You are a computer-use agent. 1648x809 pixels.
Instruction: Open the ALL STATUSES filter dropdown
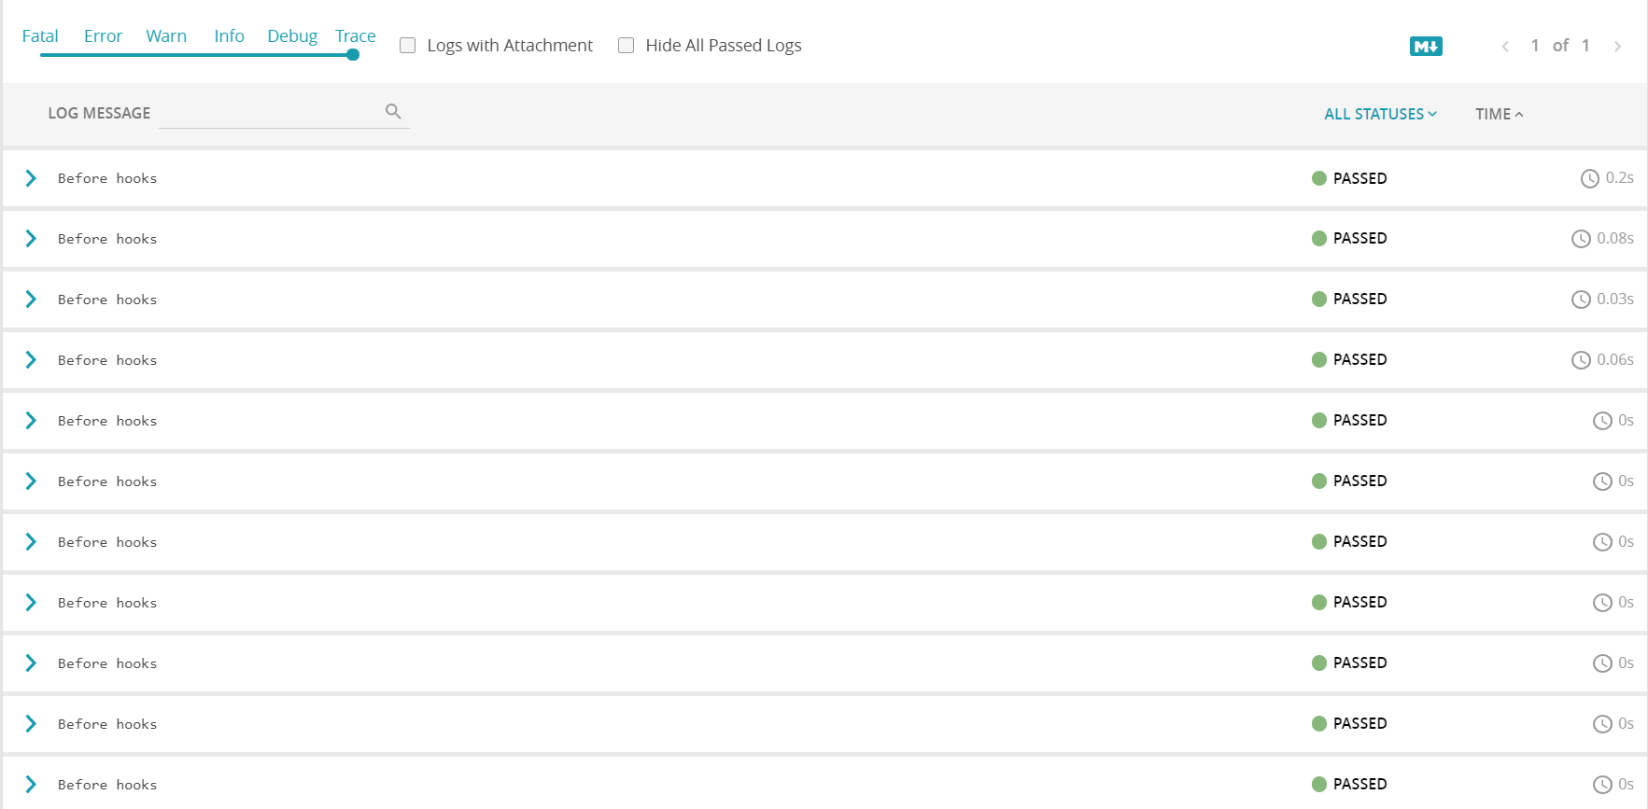1380,113
